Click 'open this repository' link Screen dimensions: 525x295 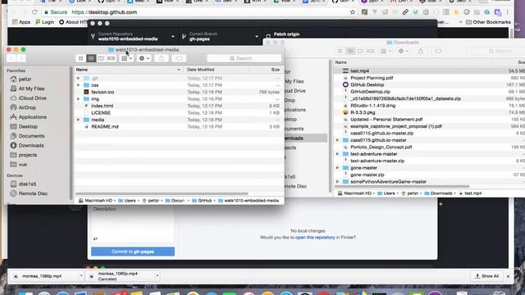[315, 238]
